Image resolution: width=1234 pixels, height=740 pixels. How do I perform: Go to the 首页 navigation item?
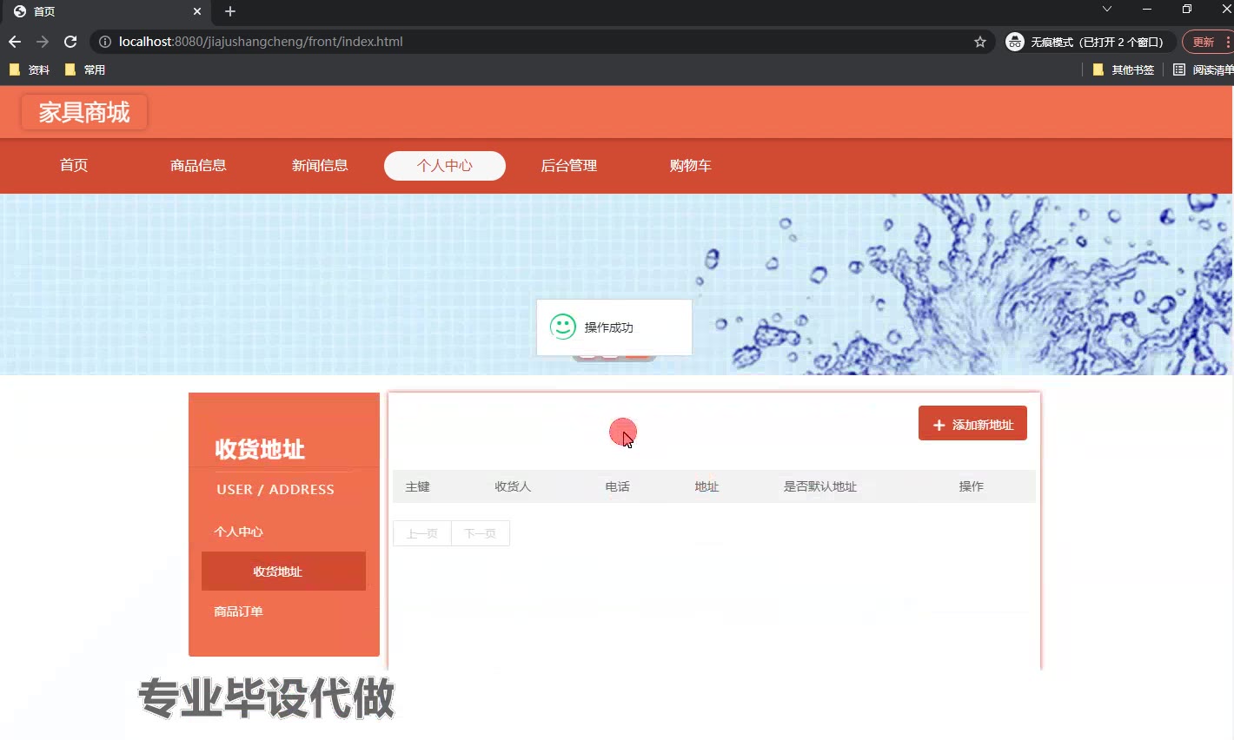click(74, 166)
